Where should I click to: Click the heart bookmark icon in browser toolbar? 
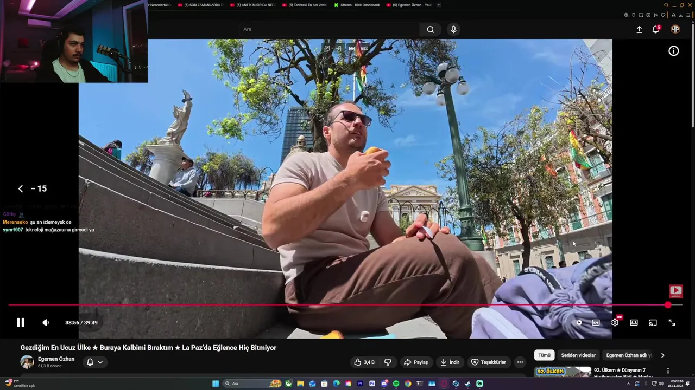pyautogui.click(x=662, y=15)
